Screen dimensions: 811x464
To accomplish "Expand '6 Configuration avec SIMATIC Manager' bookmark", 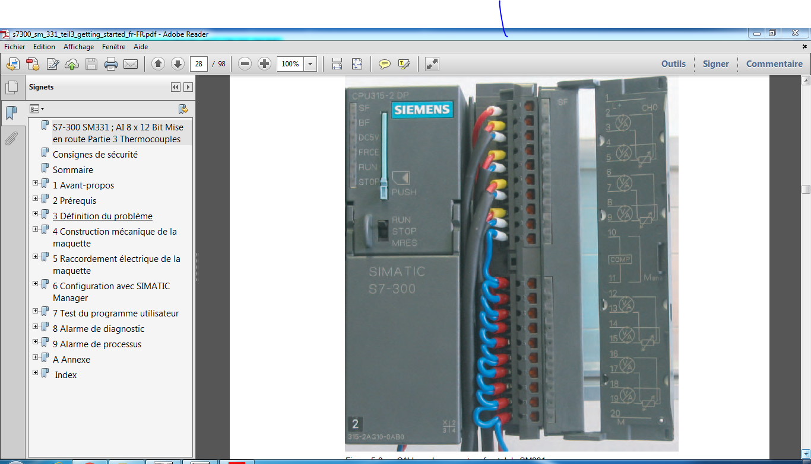I will coord(36,284).
